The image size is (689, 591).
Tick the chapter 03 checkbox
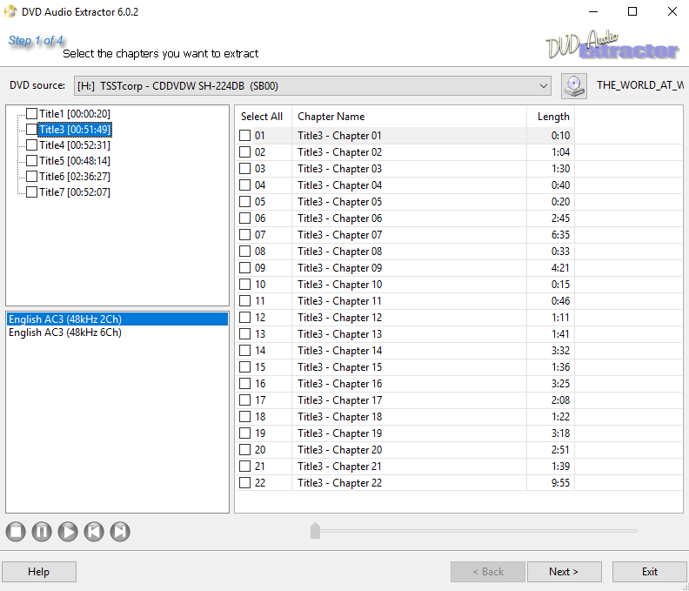[x=244, y=168]
